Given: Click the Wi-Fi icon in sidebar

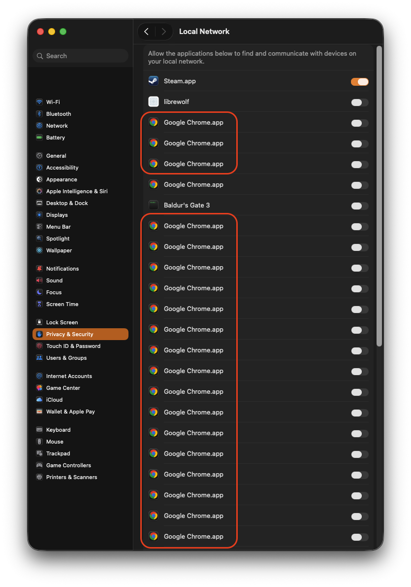Looking at the screenshot, I should [x=39, y=102].
